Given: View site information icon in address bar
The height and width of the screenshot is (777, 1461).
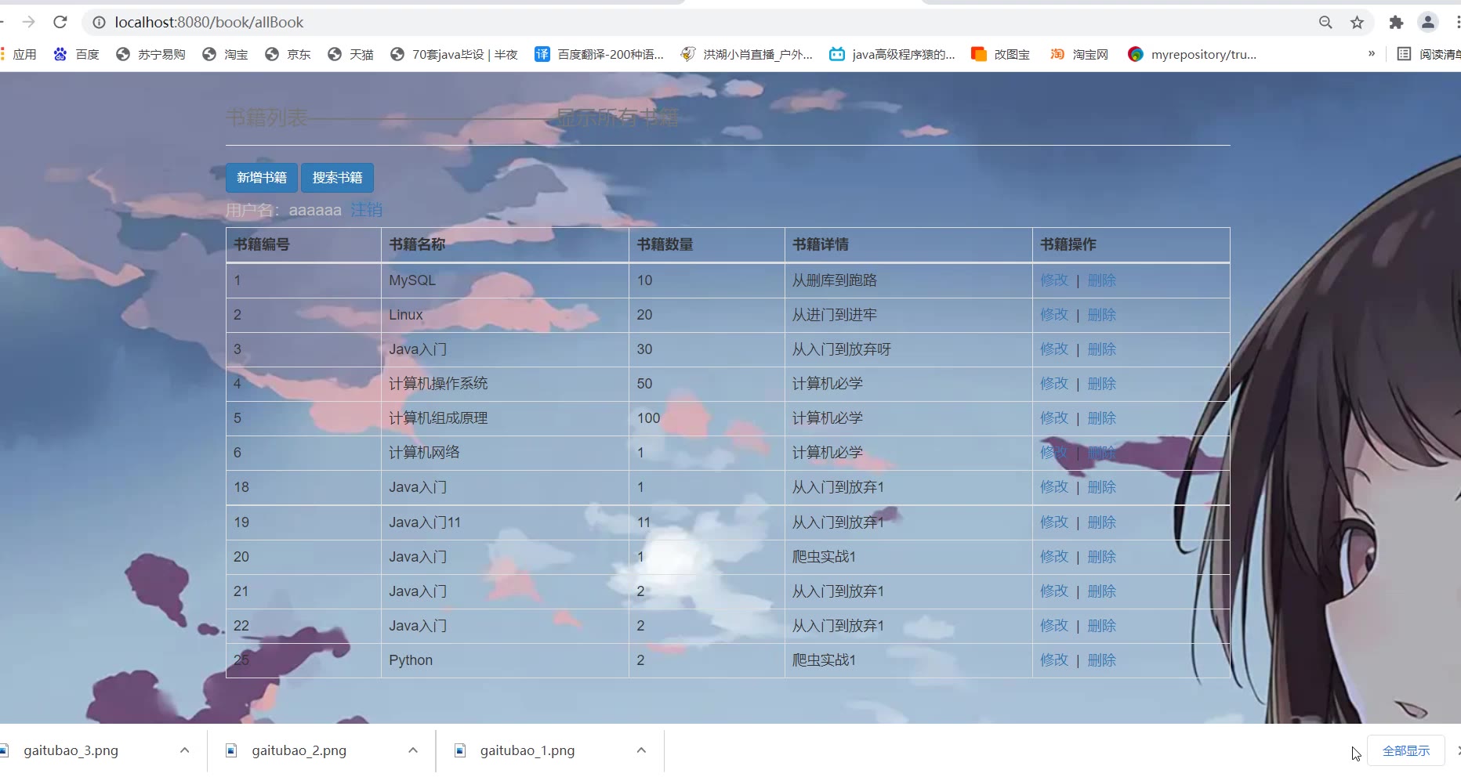Looking at the screenshot, I should (100, 22).
